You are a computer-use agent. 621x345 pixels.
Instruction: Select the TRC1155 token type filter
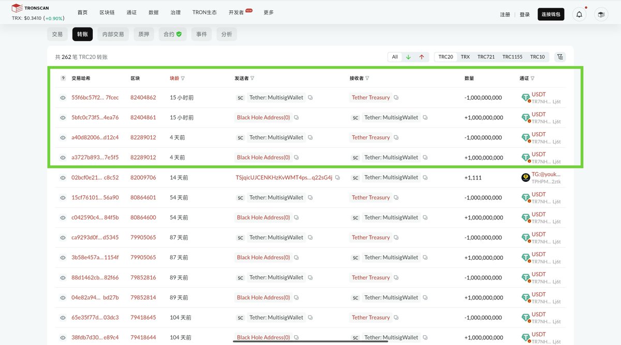point(512,57)
